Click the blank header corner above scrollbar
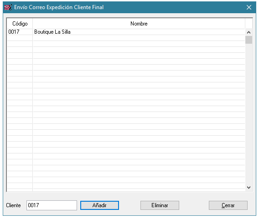Viewport: 259px width, 219px height. pyautogui.click(x=249, y=24)
